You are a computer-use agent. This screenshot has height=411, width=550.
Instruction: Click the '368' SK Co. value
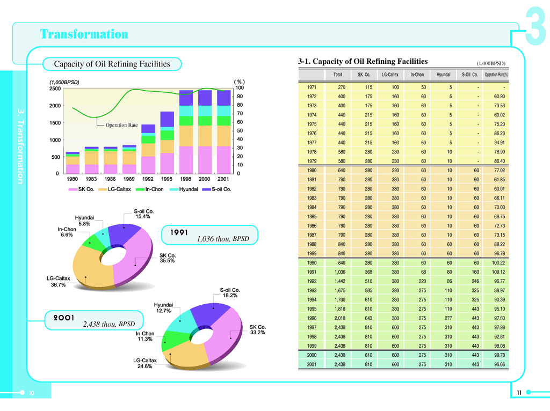(x=368, y=272)
